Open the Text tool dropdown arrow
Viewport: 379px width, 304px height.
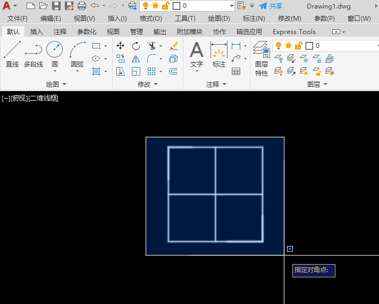pyautogui.click(x=197, y=71)
